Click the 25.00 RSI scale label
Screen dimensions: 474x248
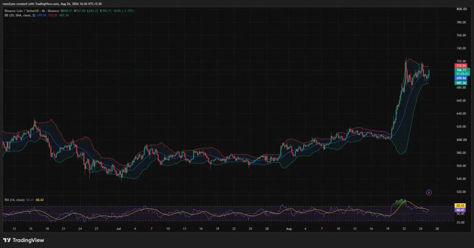coord(460,222)
